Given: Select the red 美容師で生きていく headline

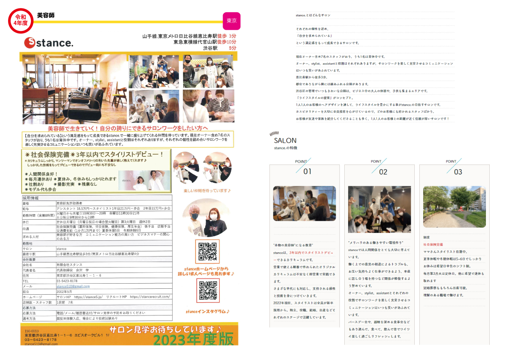Looking at the screenshot, I should tap(128, 128).
